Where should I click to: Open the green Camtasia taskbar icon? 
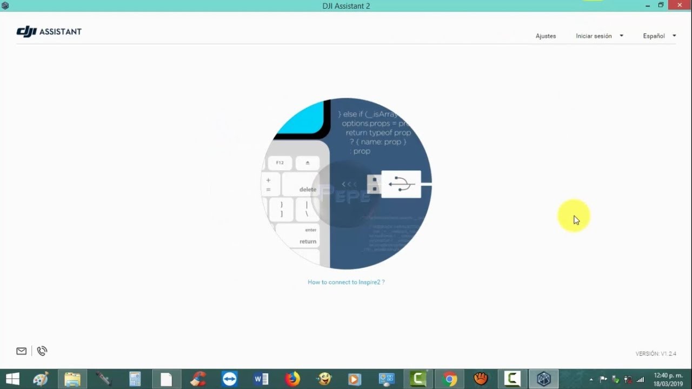pos(417,379)
